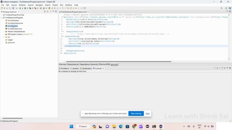Close the Package Explorer view tab
This screenshot has height=130, width=232.
18,12
